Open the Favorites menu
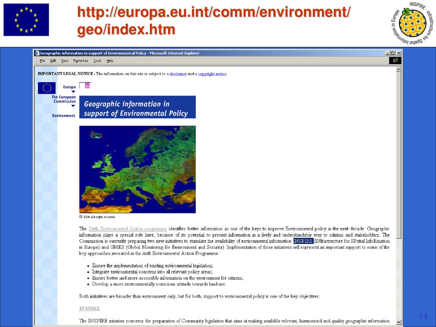The image size is (436, 327). 80,60
